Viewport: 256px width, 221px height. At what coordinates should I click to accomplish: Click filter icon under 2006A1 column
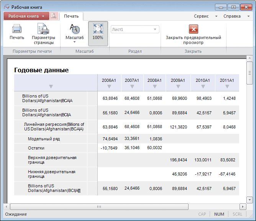(109, 86)
